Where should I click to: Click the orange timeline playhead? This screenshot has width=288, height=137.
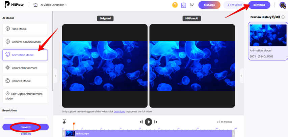(x=74, y=124)
